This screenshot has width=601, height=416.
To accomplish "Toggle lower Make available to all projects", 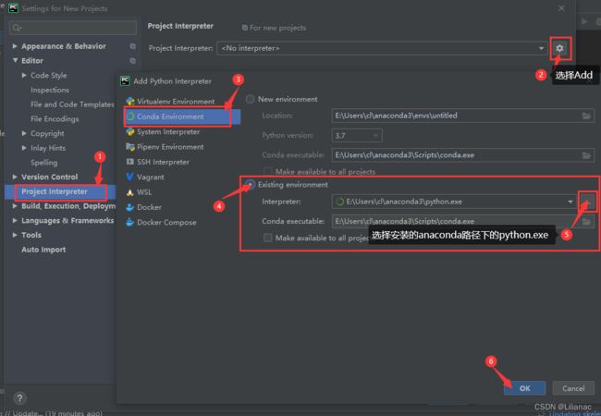I will tap(267, 238).
